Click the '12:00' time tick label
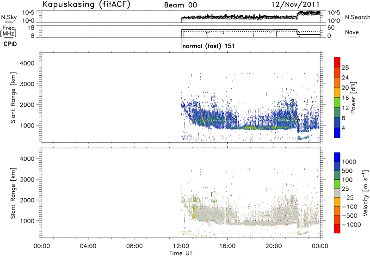370x256 pixels. pos(181,246)
